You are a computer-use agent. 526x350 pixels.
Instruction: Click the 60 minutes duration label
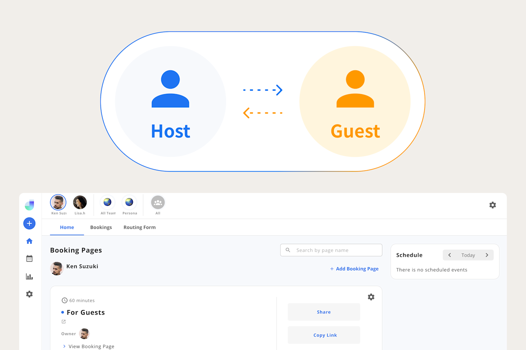point(82,300)
